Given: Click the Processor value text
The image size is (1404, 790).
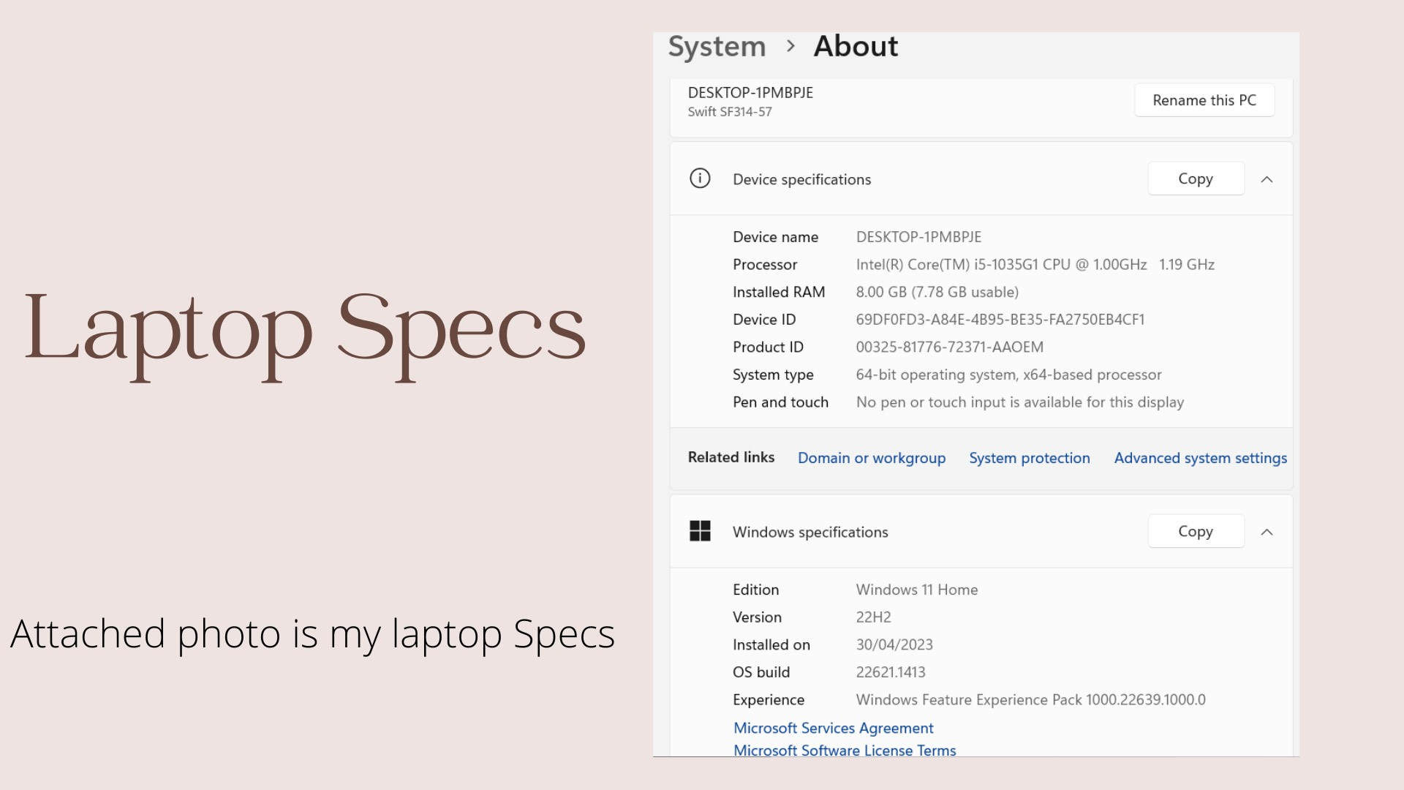Looking at the screenshot, I should pyautogui.click(x=1035, y=265).
